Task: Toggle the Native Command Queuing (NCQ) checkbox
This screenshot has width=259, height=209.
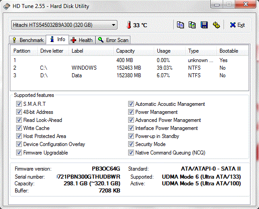Action: (131, 153)
